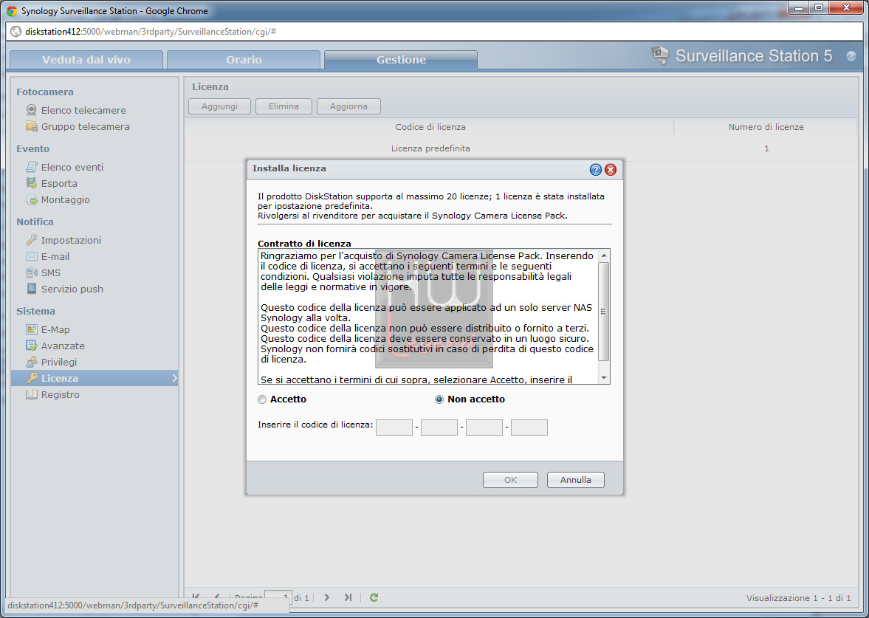Click the Elimina button
The image size is (869, 618).
click(x=284, y=106)
